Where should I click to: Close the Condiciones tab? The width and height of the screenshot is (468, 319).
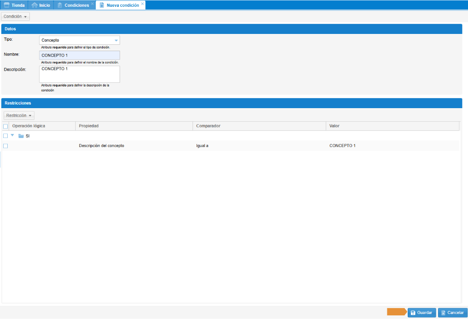(x=92, y=4)
